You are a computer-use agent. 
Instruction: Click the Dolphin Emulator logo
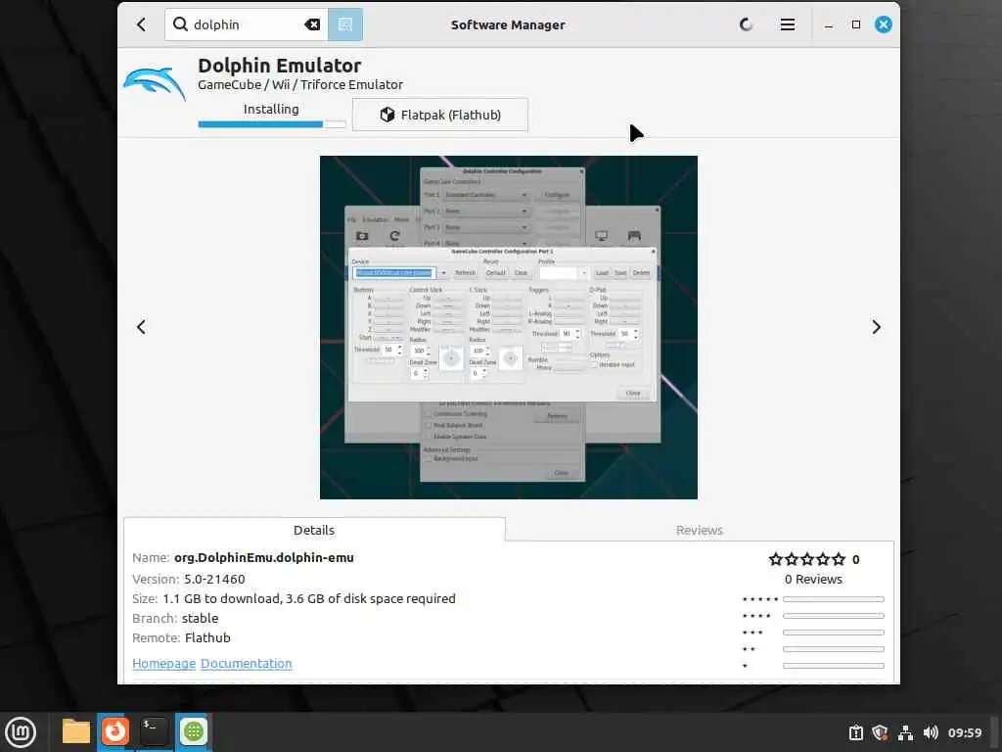point(156,84)
